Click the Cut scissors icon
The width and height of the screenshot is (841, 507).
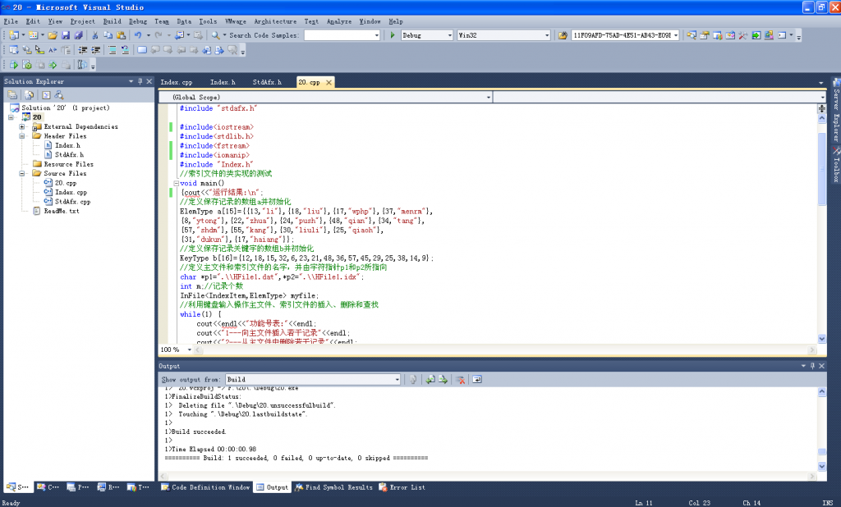coord(95,36)
